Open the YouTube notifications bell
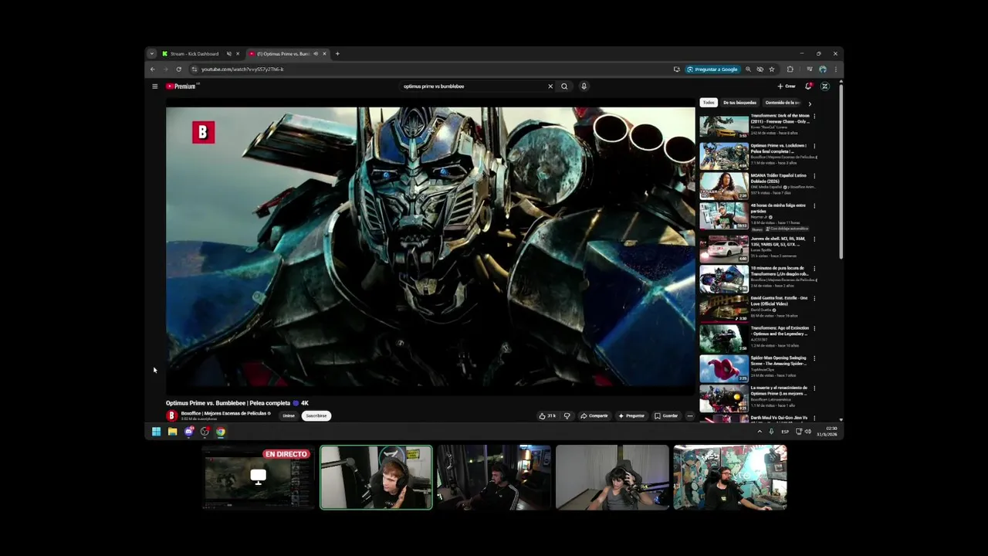The image size is (988, 556). pyautogui.click(x=808, y=86)
